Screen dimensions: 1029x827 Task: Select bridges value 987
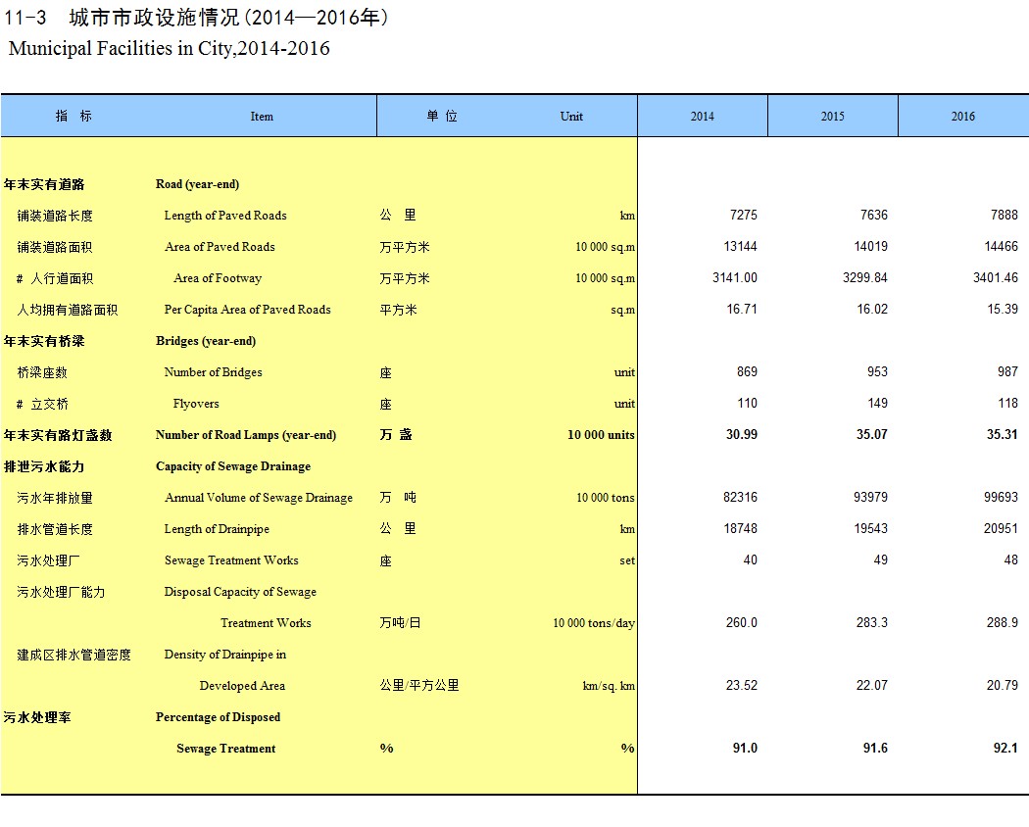click(1008, 372)
